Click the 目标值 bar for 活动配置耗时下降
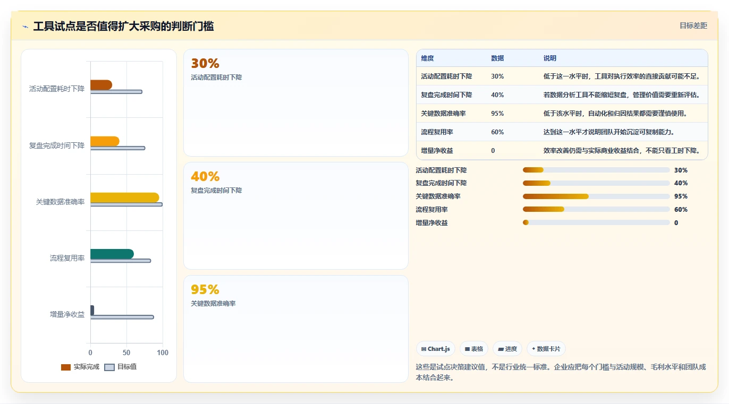The width and height of the screenshot is (729, 404). (116, 92)
